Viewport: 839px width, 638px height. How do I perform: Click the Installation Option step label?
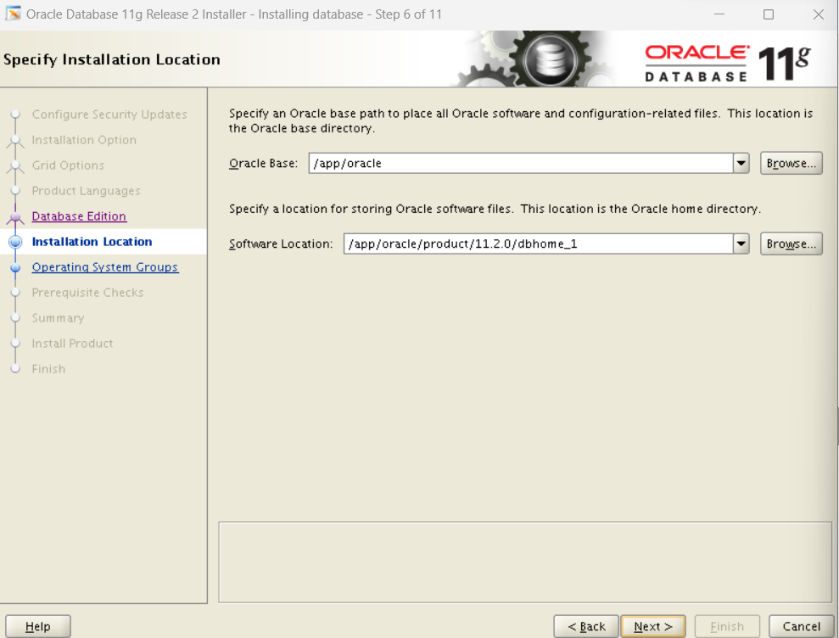pyautogui.click(x=84, y=140)
